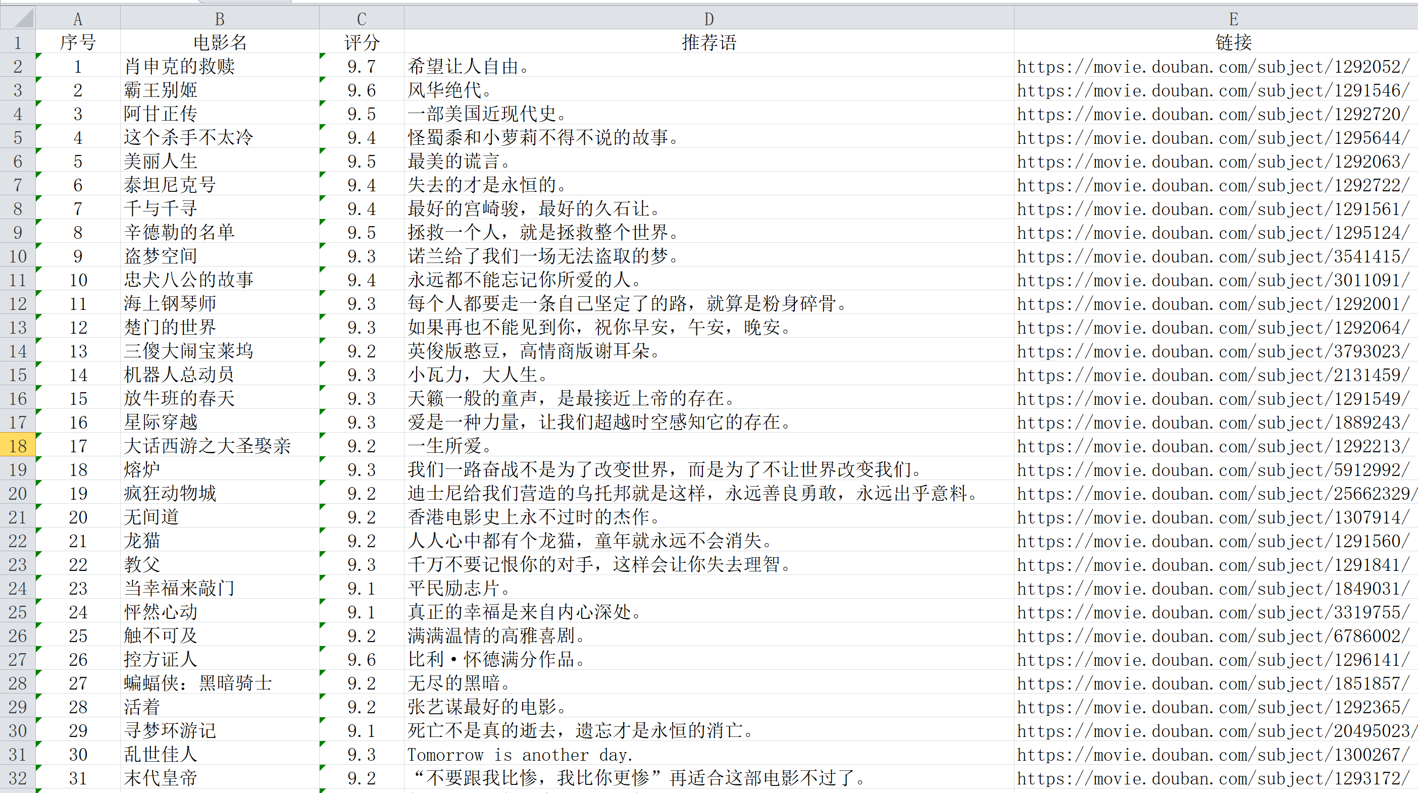The width and height of the screenshot is (1418, 793).
Task: Select the cell 盗梦空间
Action: point(220,255)
